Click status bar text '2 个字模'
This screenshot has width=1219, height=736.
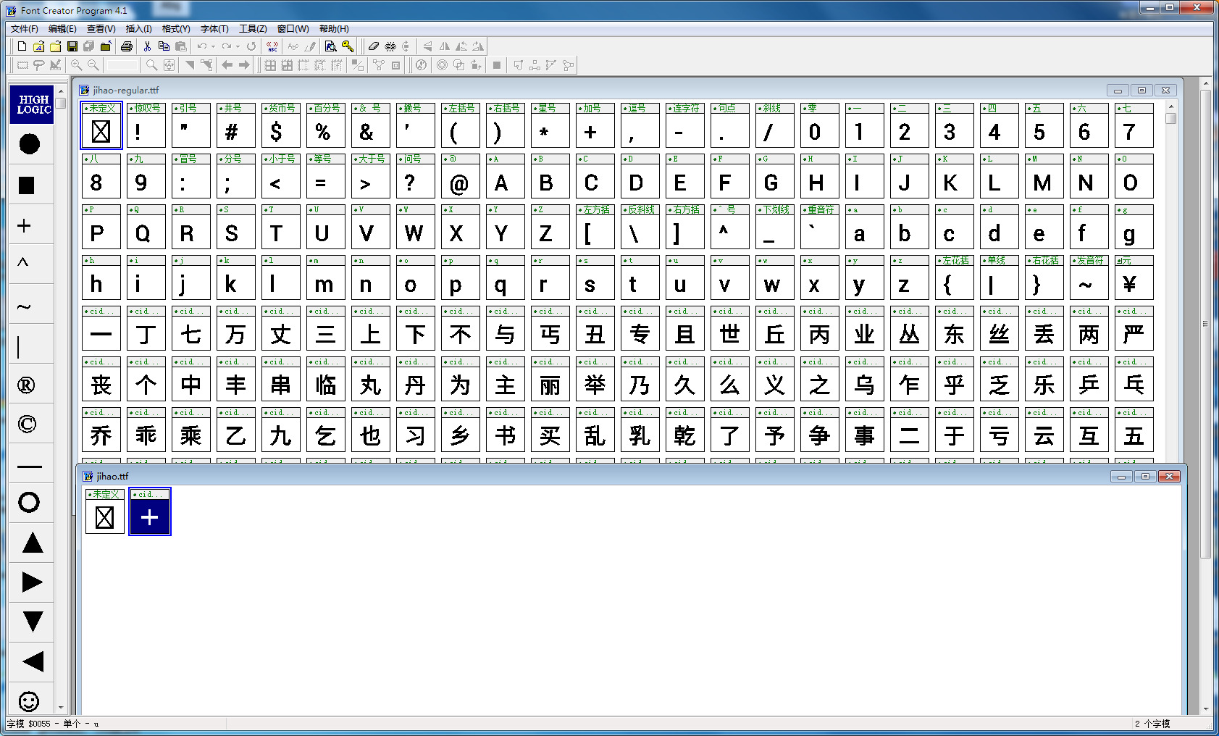click(1152, 724)
